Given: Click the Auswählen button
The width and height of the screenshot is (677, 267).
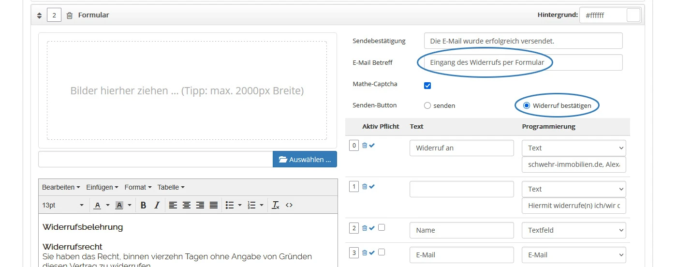Looking at the screenshot, I should (x=305, y=159).
